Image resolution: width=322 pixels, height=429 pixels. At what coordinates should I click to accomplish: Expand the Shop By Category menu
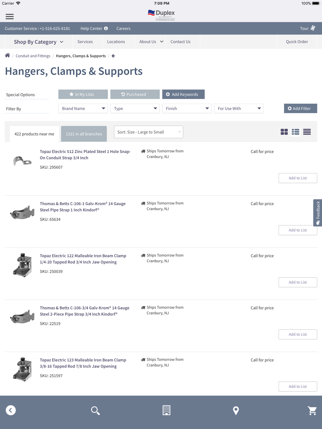39,42
